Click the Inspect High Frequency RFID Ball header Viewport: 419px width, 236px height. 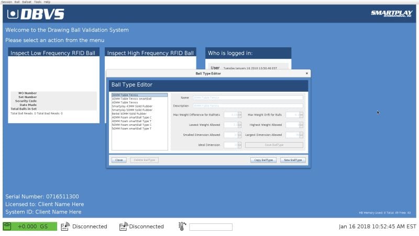(x=150, y=53)
